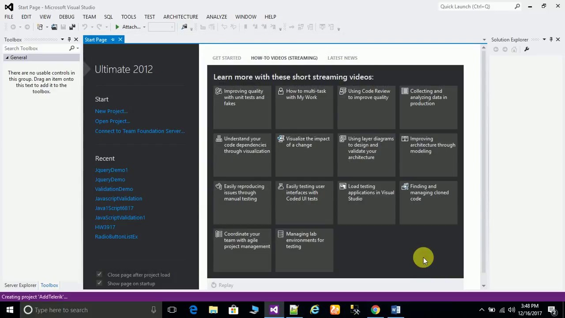The width and height of the screenshot is (565, 318).
Task: Open recent project ValidationDemo
Action: point(114,189)
